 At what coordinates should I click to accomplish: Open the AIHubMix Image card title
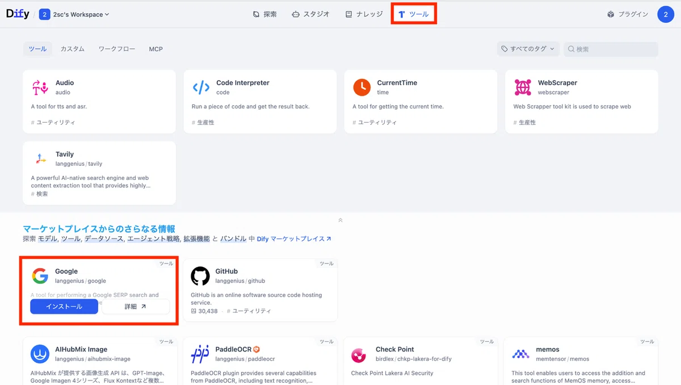click(x=81, y=349)
